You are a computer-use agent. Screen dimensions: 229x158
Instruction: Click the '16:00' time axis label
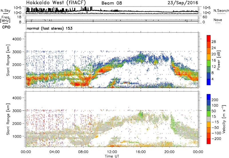coord(141,152)
